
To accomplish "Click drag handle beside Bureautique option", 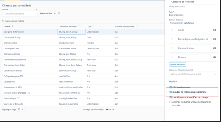I will [172, 39].
